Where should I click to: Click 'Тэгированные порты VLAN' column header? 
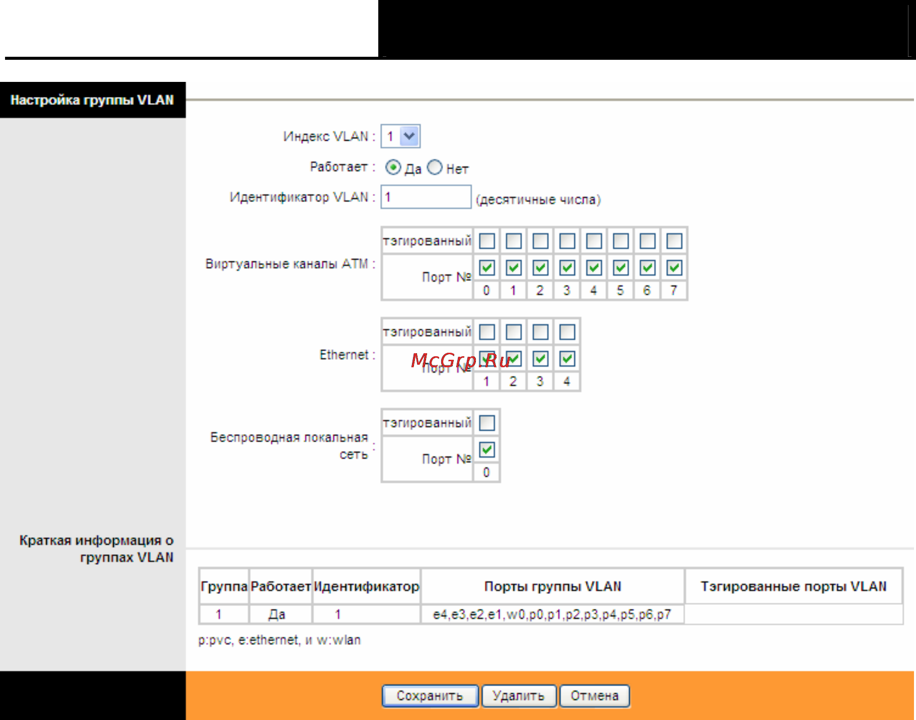[794, 586]
